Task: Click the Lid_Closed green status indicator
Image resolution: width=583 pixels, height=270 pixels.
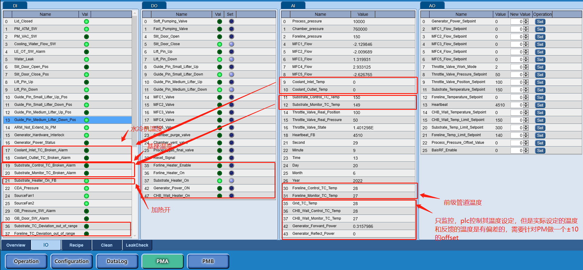Action: point(86,22)
